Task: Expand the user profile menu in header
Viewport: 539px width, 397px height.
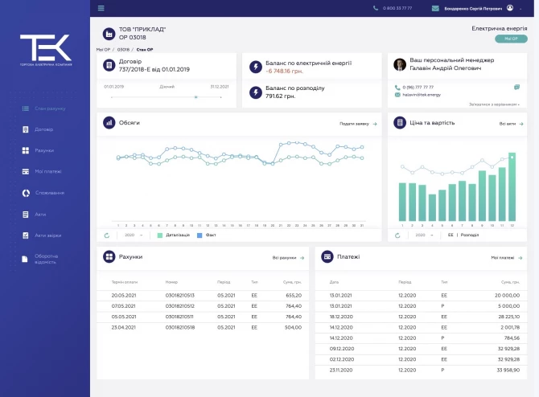Action: pos(510,8)
